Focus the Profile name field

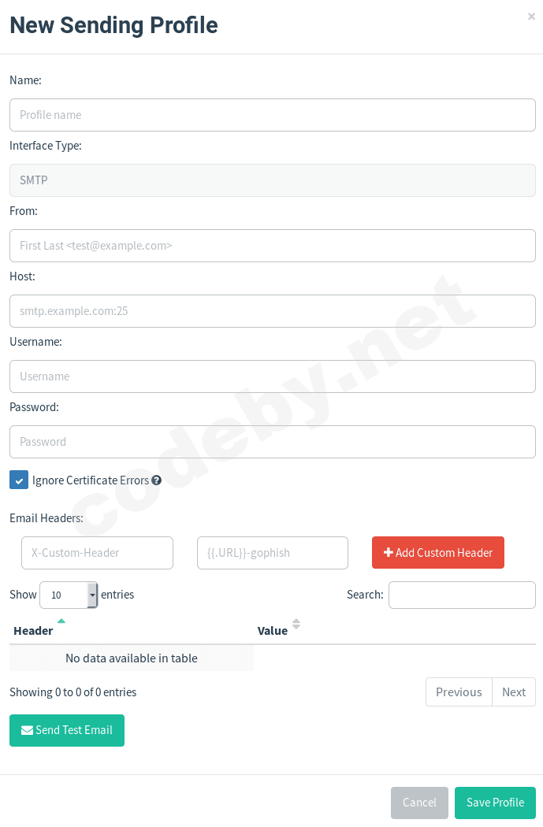pyautogui.click(x=272, y=115)
